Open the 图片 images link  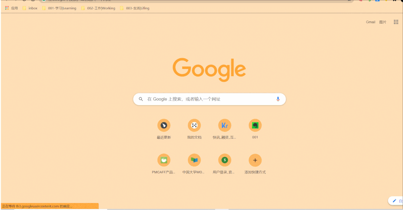(x=383, y=22)
